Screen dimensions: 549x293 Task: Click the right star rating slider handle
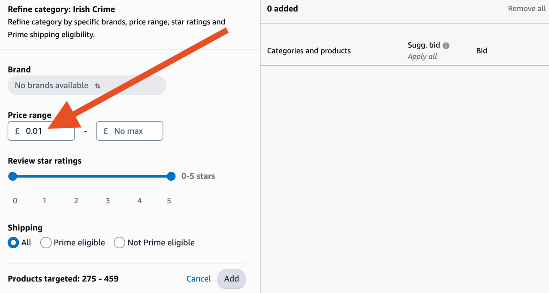click(171, 176)
